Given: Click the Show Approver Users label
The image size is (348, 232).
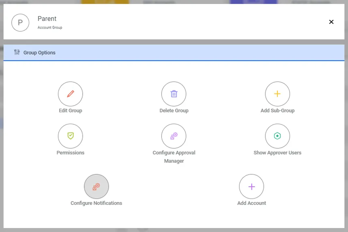Looking at the screenshot, I should click(x=278, y=153).
